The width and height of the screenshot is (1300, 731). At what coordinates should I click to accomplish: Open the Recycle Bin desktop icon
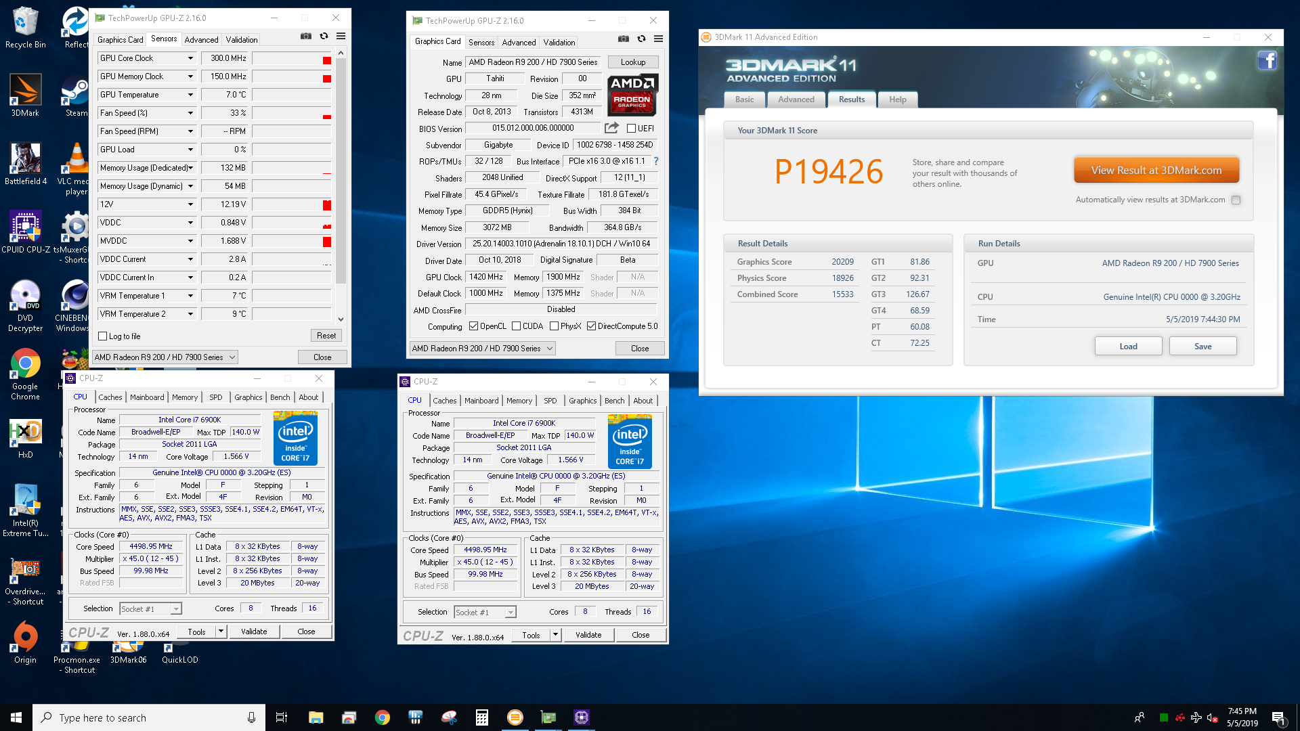25,27
